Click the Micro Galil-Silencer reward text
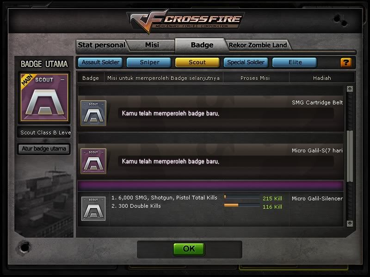This screenshot has width=370, height=277. (317, 199)
